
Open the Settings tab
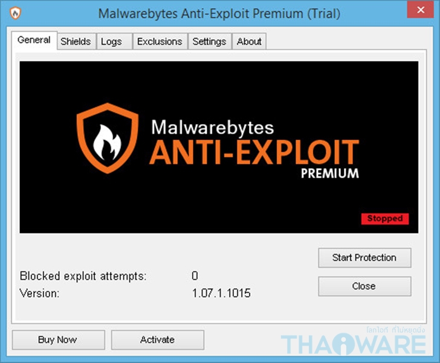[x=209, y=42]
